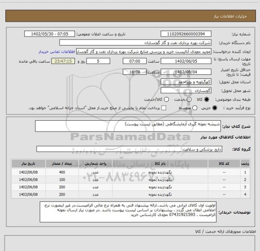The image size is (260, 251).
Task: Click the جزئیات اطلاعات نیاز header title
Action: click(x=230, y=16)
